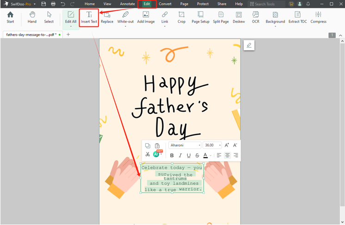Open the AI assistant icon
Screen dimensions: 345x225
point(156,154)
